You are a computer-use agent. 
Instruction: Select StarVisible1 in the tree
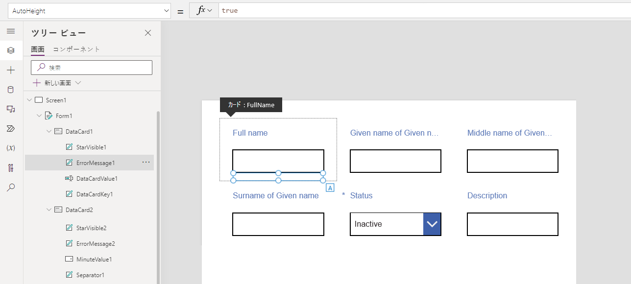[x=91, y=147]
